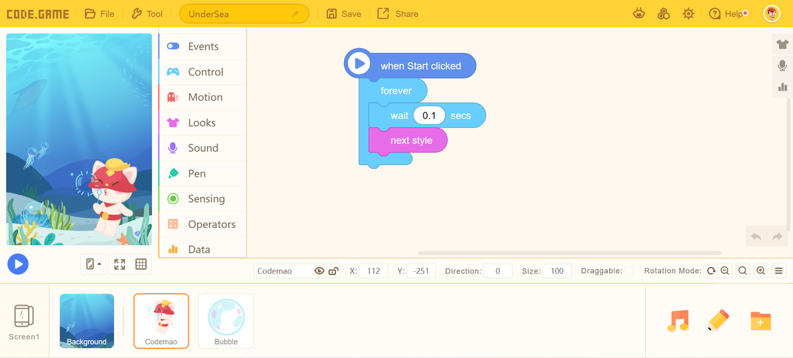793x358 pixels.
Task: Enter fullscreen stage mode
Action: pos(120,264)
